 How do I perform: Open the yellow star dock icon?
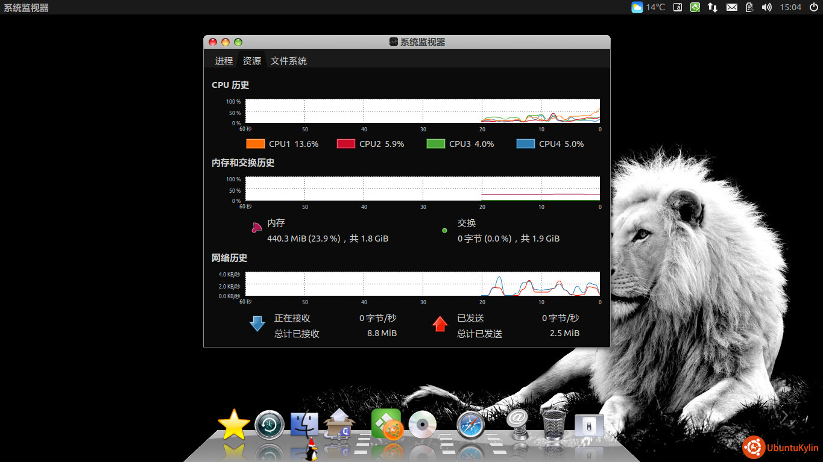[x=234, y=425]
